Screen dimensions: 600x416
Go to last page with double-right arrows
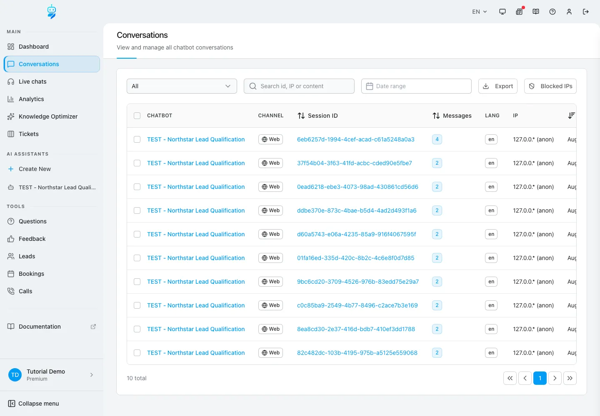570,378
